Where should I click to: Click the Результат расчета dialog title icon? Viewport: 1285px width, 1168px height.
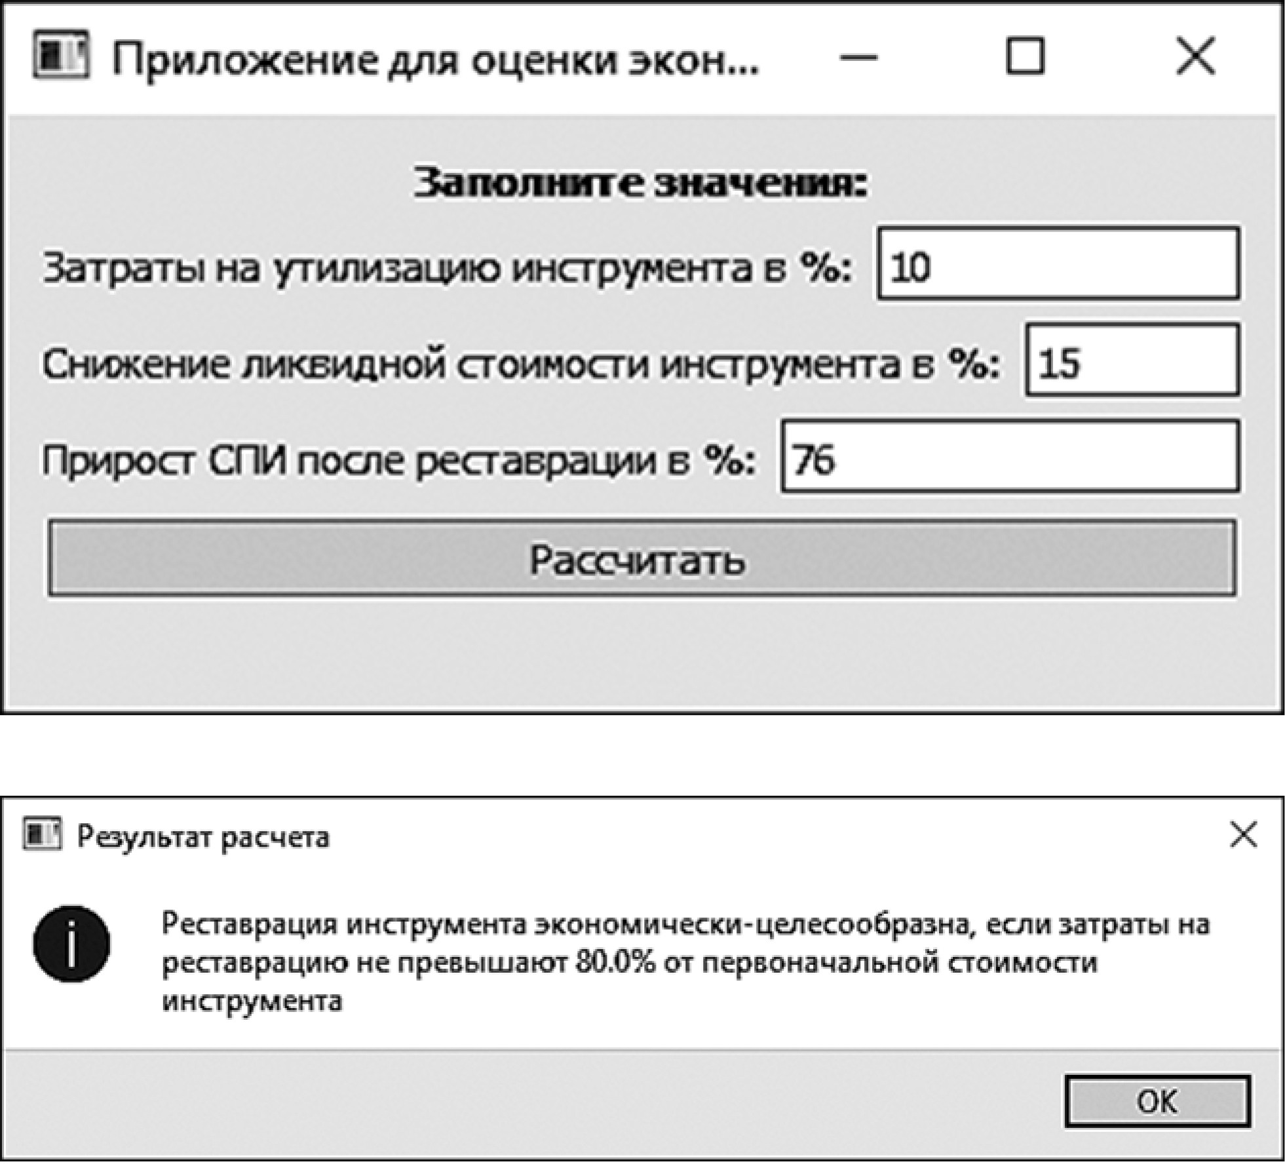point(43,835)
